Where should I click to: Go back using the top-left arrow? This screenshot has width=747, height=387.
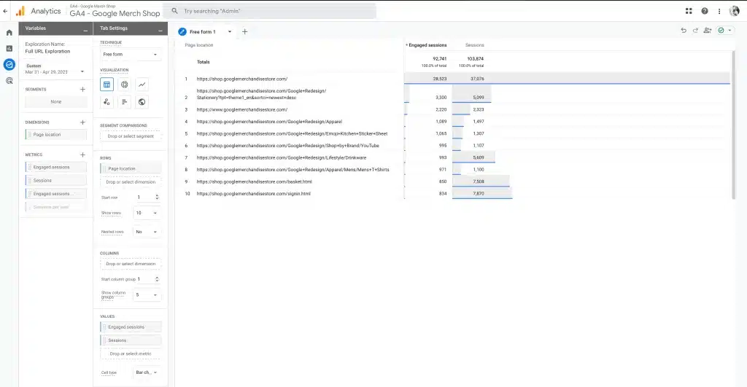click(x=5, y=11)
